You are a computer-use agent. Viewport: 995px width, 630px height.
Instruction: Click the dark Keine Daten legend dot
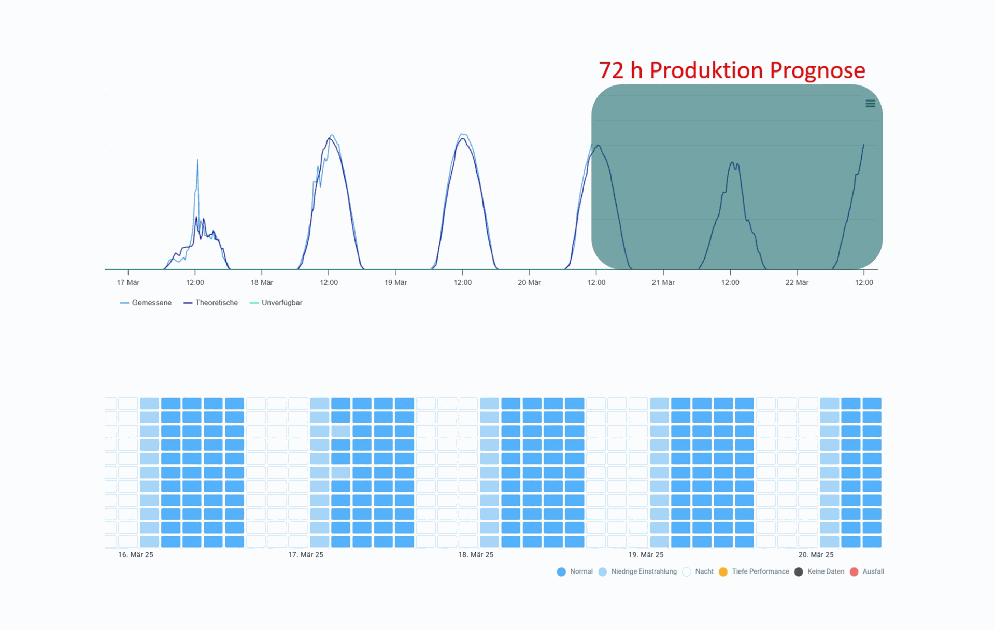[x=799, y=571]
